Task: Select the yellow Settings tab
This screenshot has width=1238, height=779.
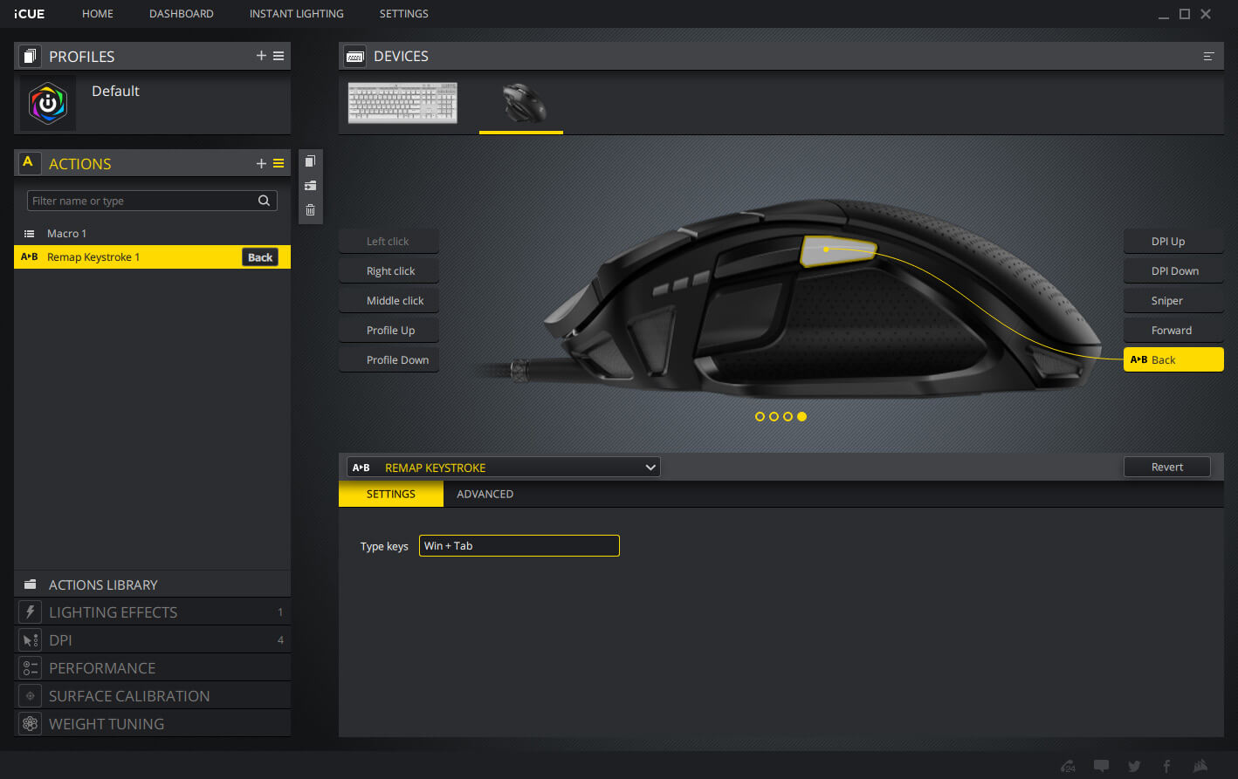Action: point(391,494)
